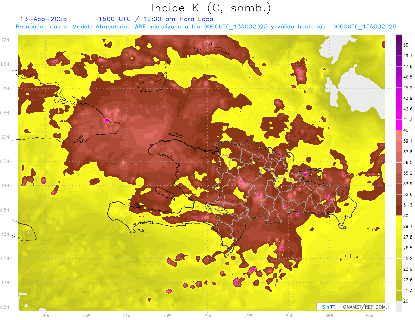This screenshot has width=415, height=320.
Task: Click the legend value "22.6"
Action: (x=407, y=280)
